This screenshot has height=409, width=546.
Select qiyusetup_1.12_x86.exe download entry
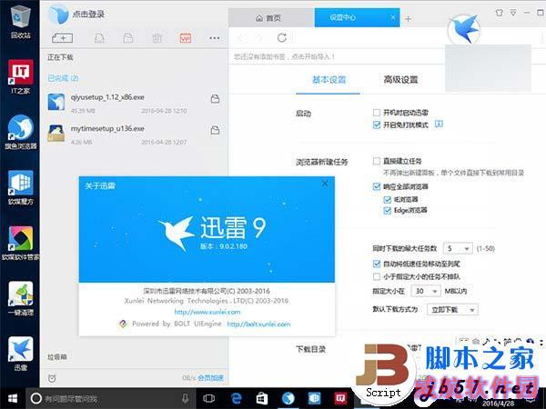(x=134, y=103)
